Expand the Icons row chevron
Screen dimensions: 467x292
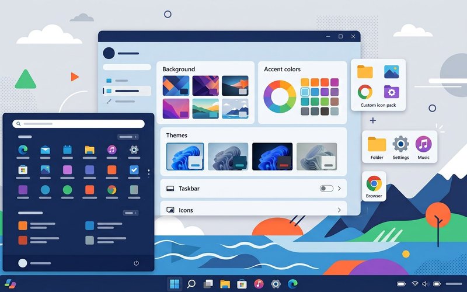pyautogui.click(x=339, y=210)
